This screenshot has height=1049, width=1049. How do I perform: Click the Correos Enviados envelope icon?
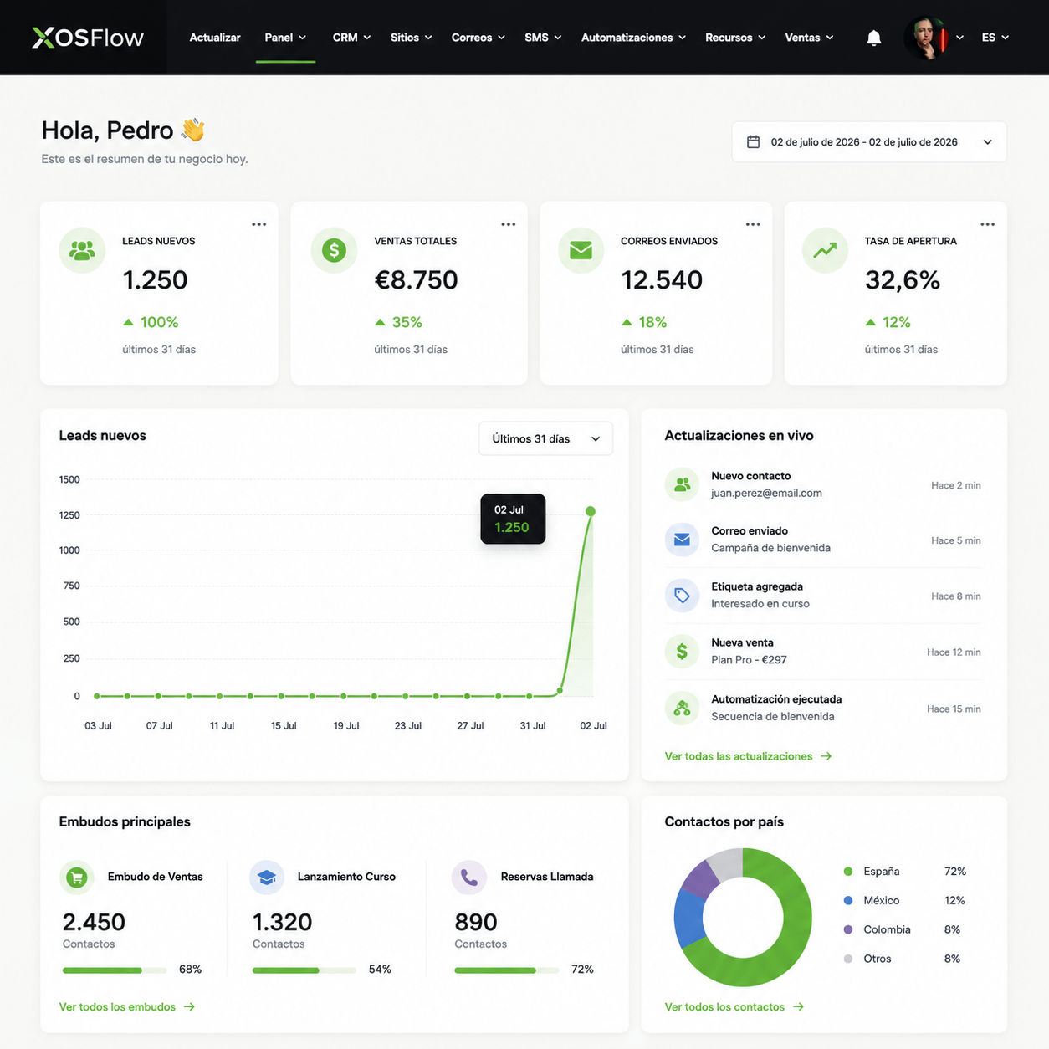pyautogui.click(x=581, y=249)
